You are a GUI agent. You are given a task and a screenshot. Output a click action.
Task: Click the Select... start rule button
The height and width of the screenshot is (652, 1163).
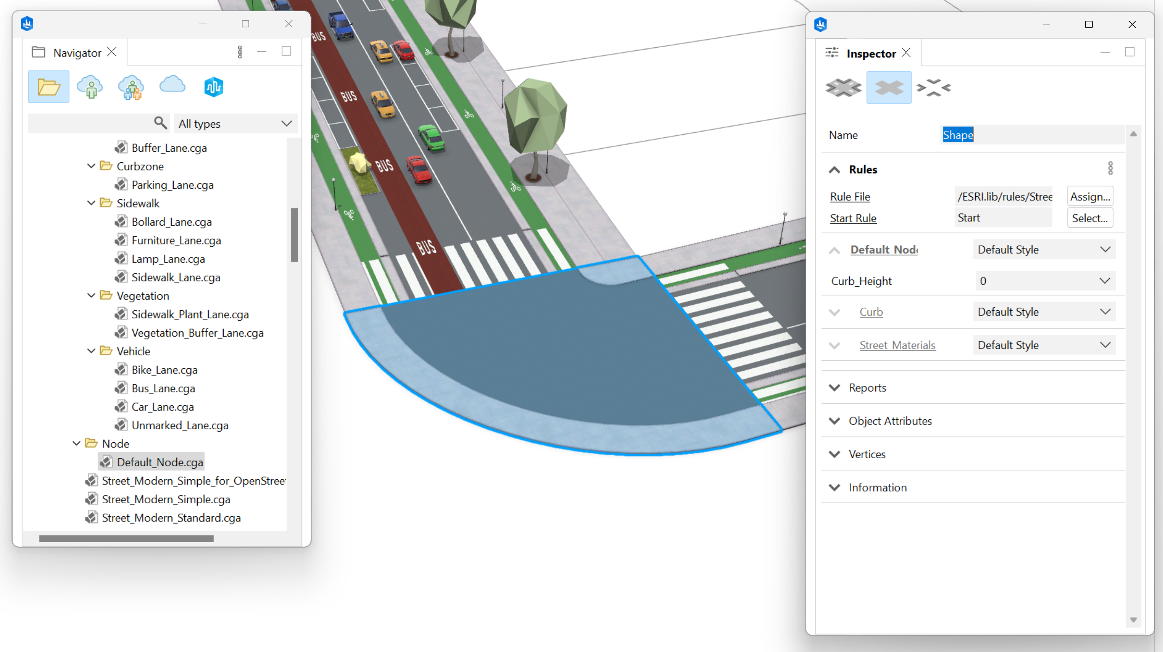(x=1089, y=218)
